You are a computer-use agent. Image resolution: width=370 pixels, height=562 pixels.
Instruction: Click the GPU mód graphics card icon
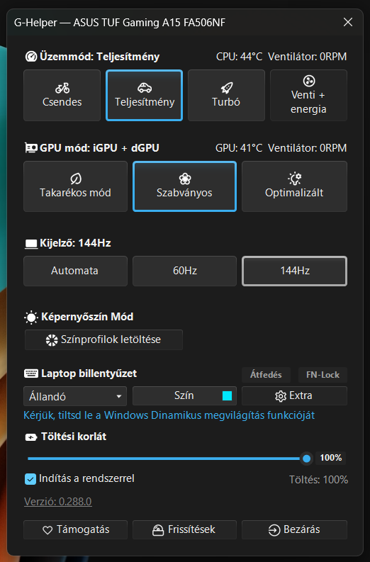click(x=31, y=147)
